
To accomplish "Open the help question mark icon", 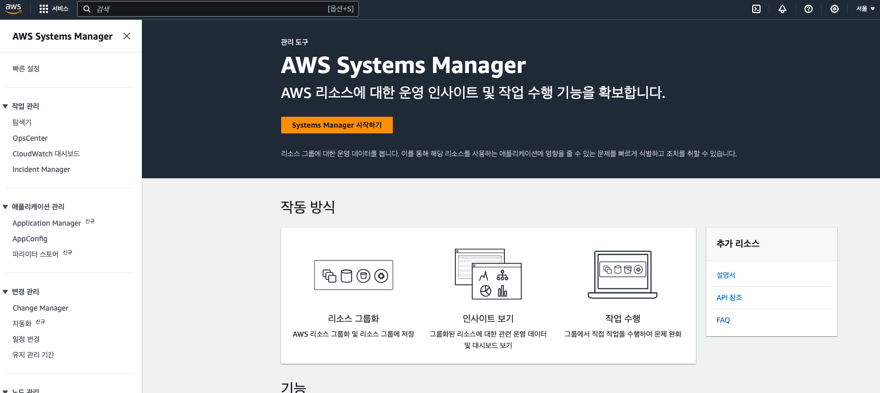I will click(x=809, y=9).
